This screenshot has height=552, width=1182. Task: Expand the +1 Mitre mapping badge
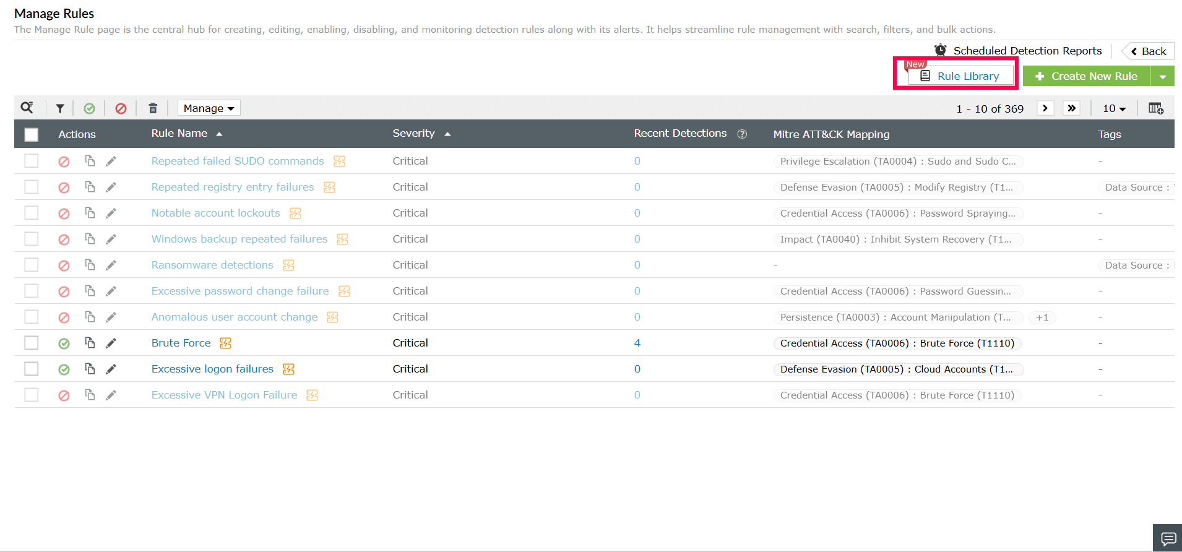1042,317
